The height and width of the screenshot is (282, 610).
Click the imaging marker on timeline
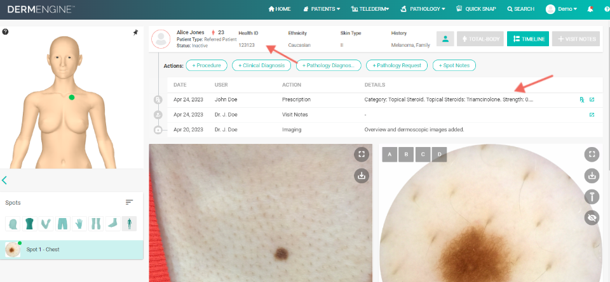(x=158, y=130)
